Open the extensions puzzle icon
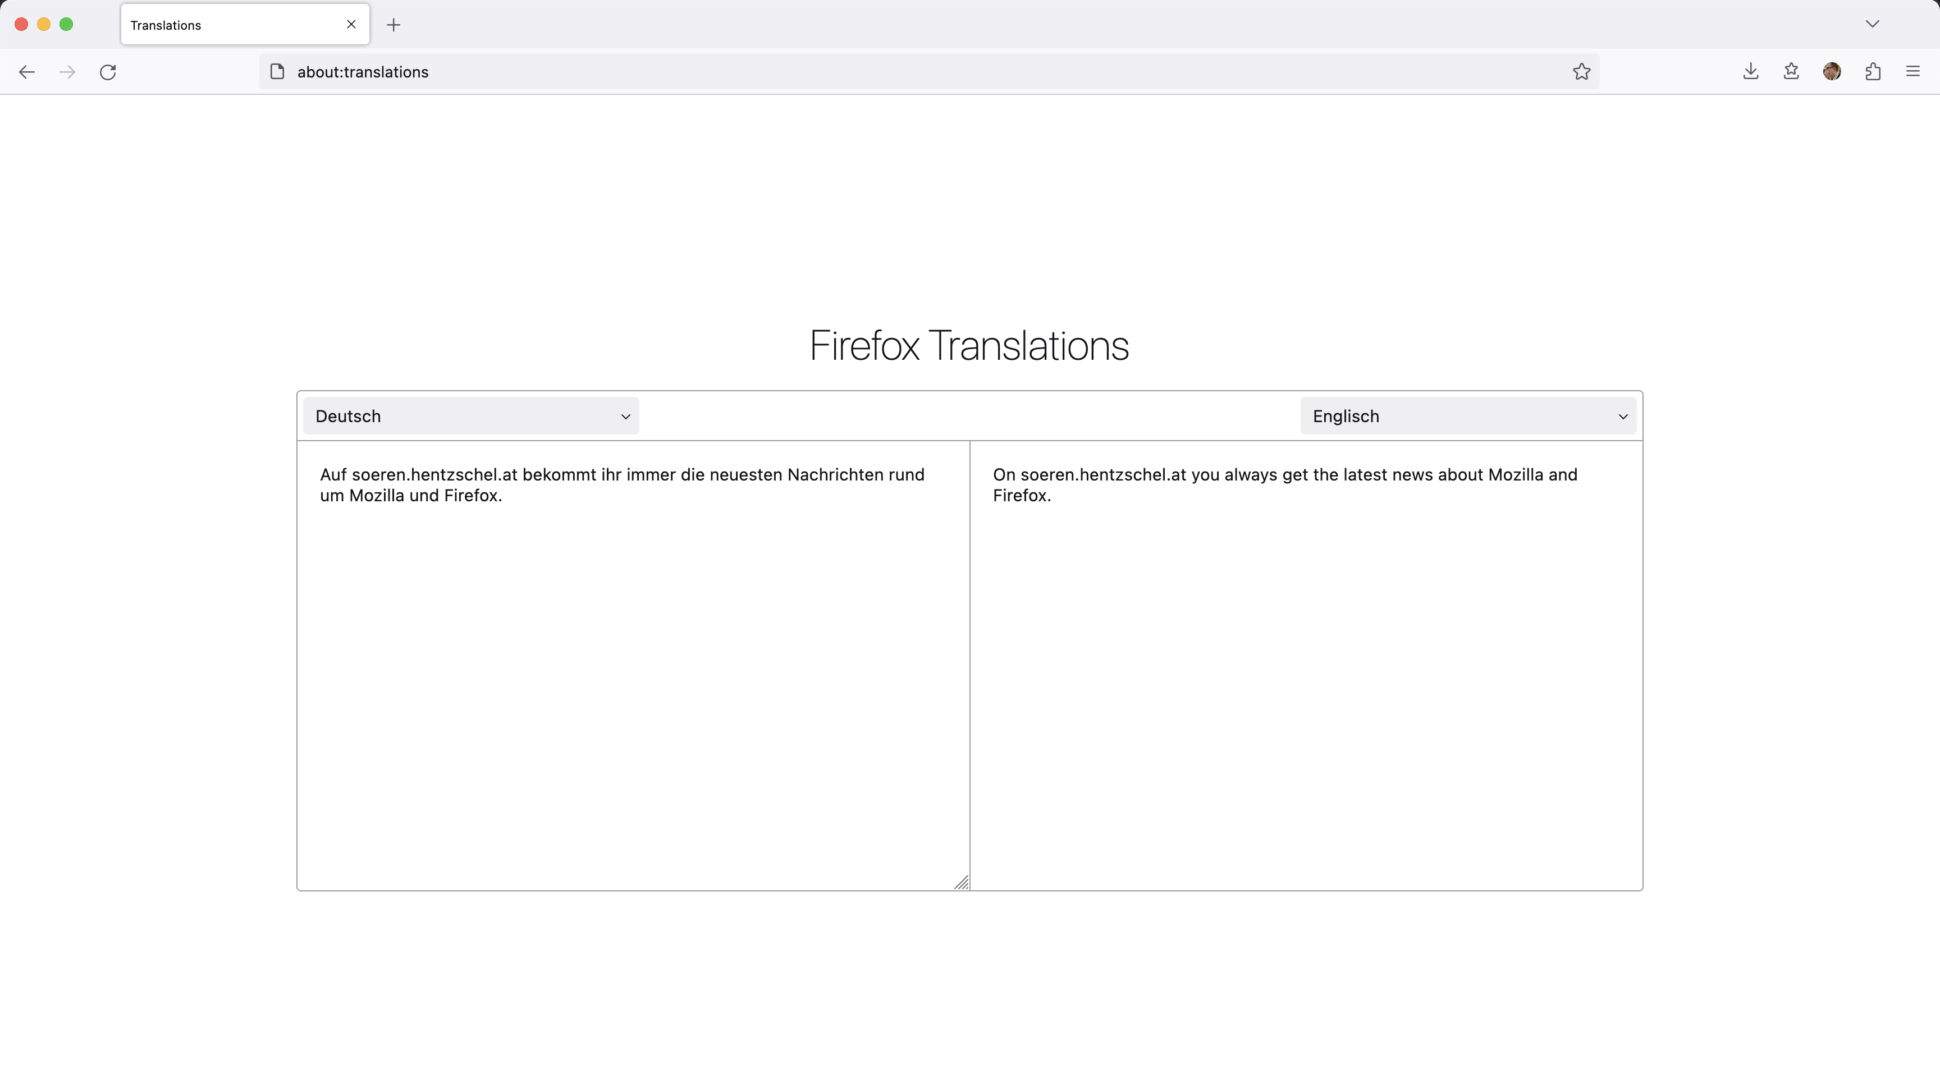1940x1066 pixels. click(1873, 71)
